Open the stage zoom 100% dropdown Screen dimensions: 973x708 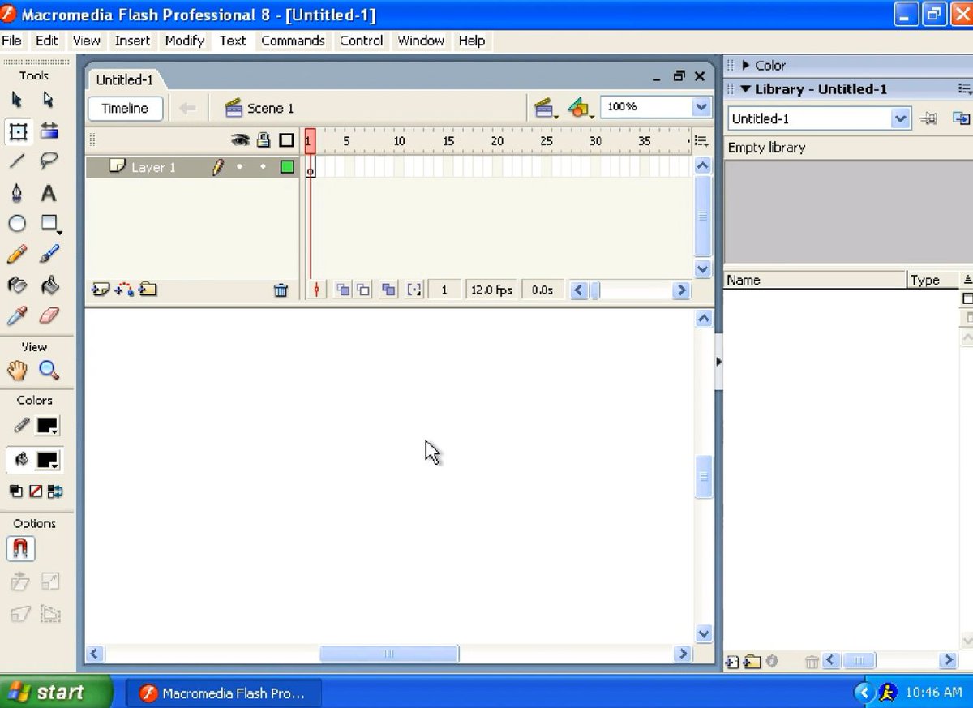(701, 107)
